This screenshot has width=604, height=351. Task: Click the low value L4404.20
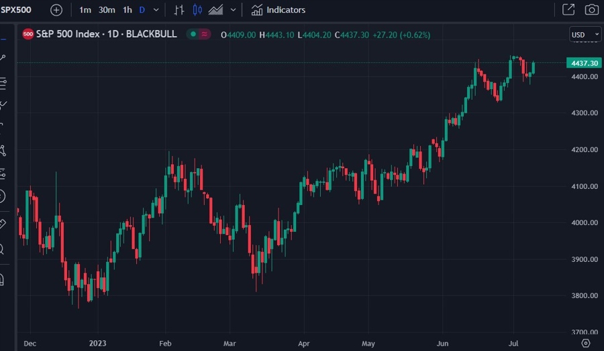click(x=314, y=35)
